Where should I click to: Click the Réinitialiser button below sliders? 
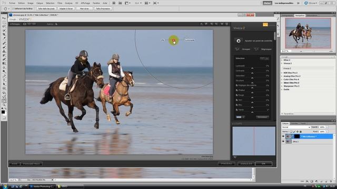point(262,117)
